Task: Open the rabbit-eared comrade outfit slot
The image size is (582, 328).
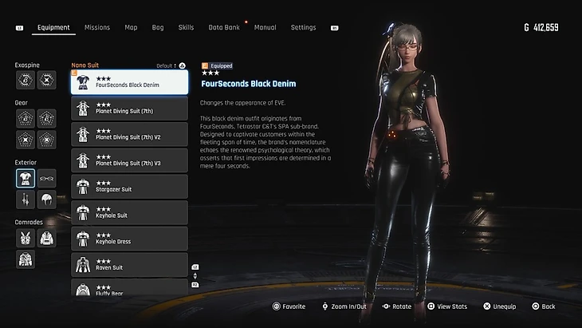Action: [26, 237]
